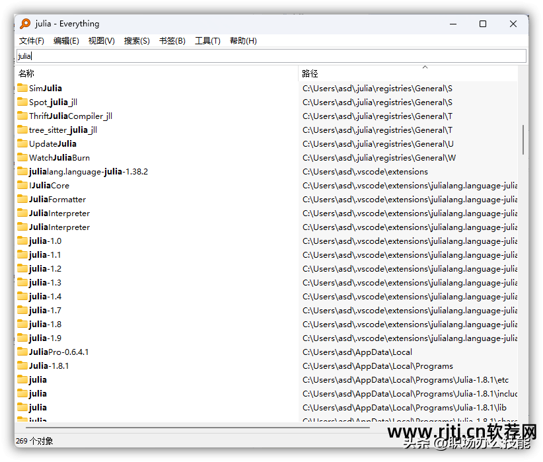This screenshot has width=543, height=462.
Task: Select the UpdateJulia result name
Action: point(53,144)
